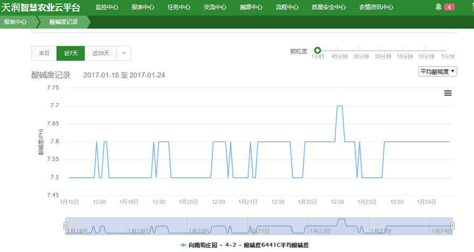The height and width of the screenshot is (252, 474).
Task: Open the 监控中心 top menu
Action: tap(107, 8)
